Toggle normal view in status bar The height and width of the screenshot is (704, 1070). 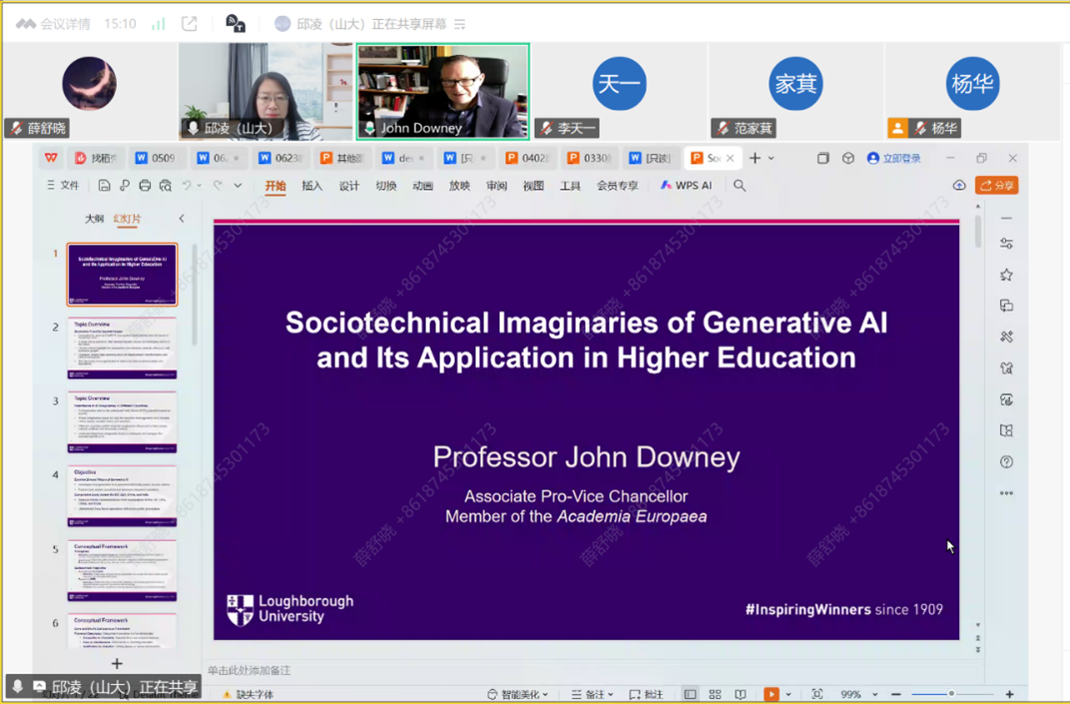pyautogui.click(x=690, y=694)
